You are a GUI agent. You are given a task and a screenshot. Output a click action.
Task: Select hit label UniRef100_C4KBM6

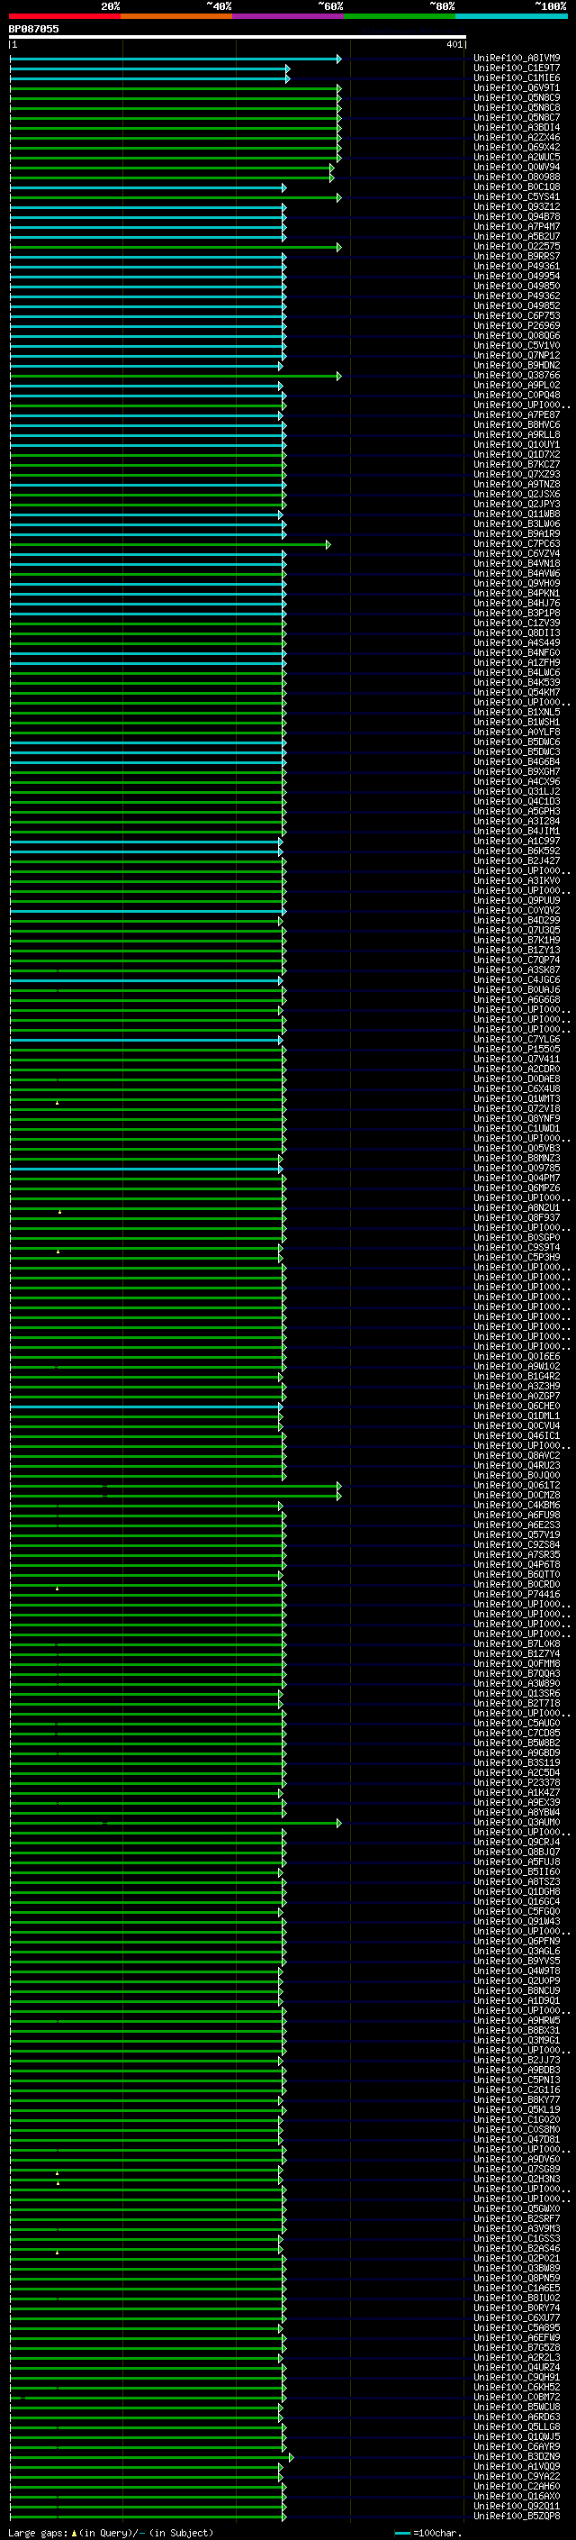pos(517,1505)
